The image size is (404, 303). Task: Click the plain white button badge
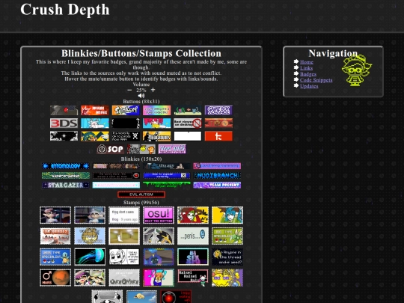[x=188, y=136]
